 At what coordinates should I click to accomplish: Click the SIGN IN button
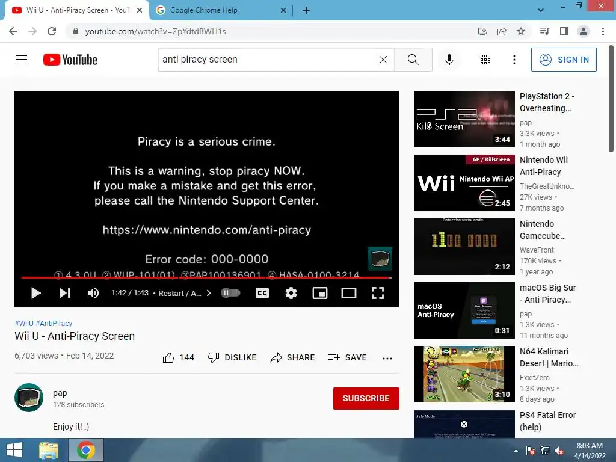tap(563, 60)
